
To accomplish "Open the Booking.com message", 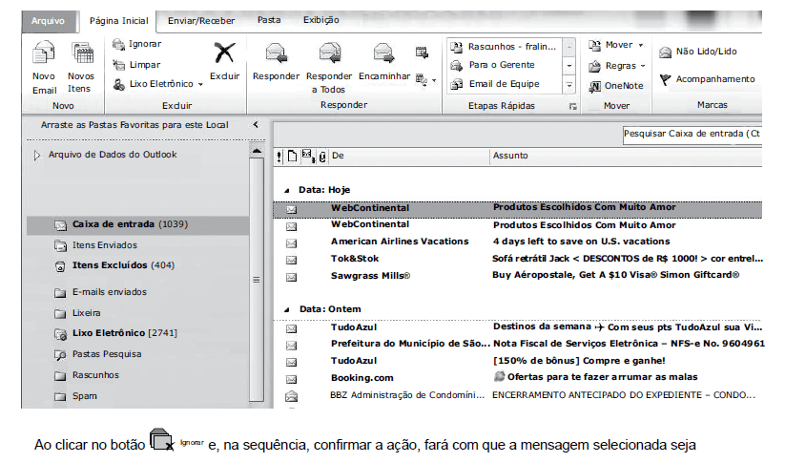I will click(518, 378).
